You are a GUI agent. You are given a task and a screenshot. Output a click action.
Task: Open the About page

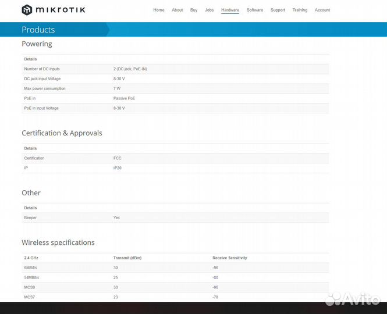tap(177, 10)
